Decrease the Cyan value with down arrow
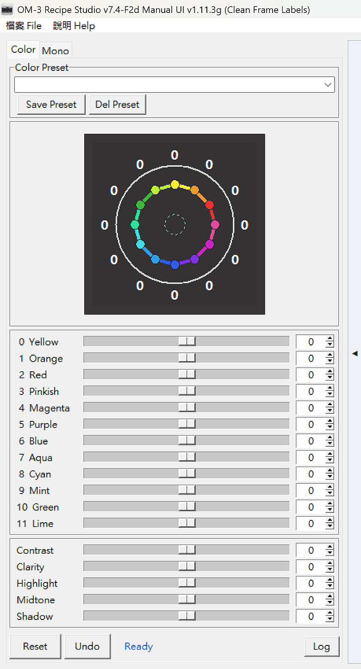361x669 pixels. tap(330, 477)
